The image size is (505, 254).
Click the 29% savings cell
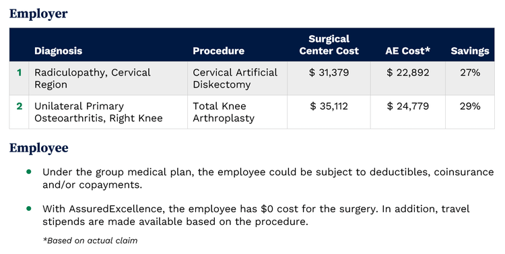click(470, 112)
